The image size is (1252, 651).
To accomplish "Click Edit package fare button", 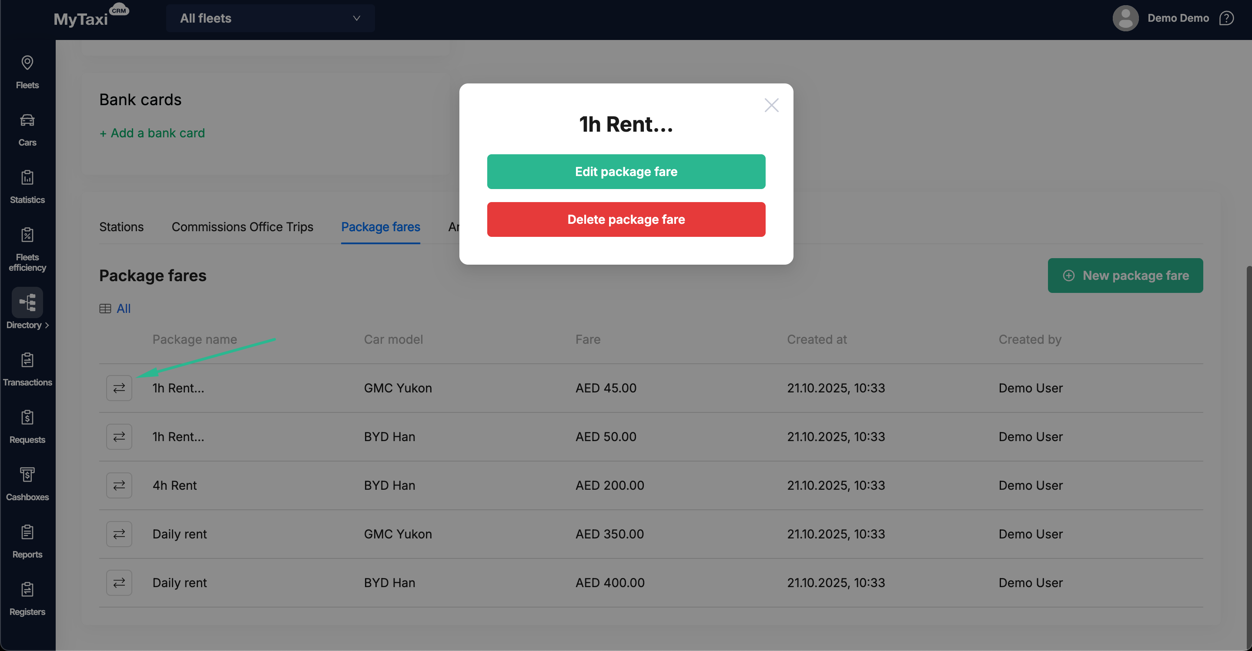I will pos(626,171).
